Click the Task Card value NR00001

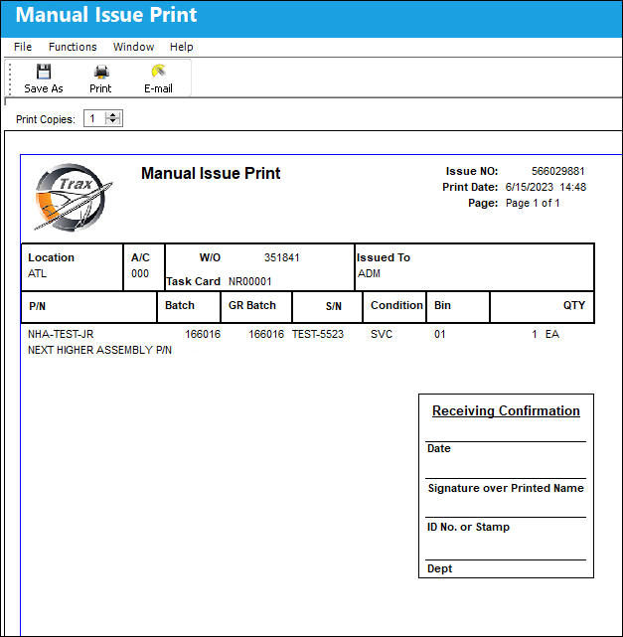(x=249, y=281)
